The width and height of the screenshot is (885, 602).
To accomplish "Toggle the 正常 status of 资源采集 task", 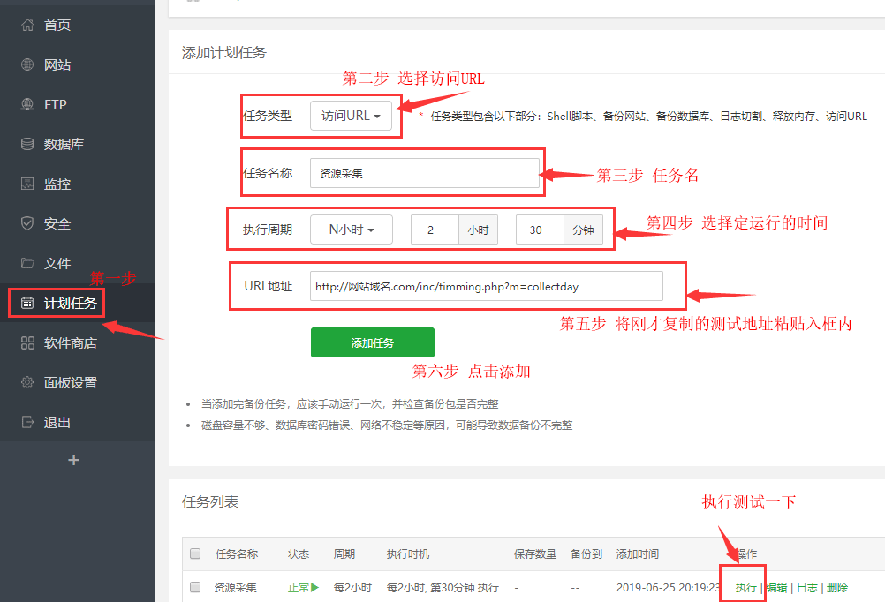I will (302, 587).
